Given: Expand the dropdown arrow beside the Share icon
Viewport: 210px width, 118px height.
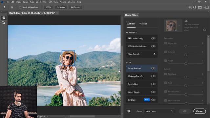Looking at the screenshot, I should click(x=204, y=7).
